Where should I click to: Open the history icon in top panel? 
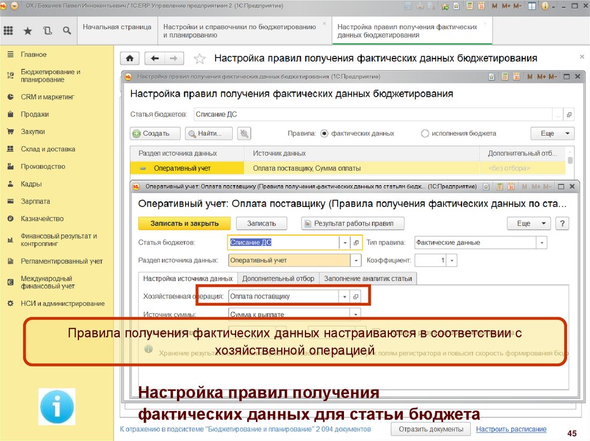pyautogui.click(x=47, y=30)
